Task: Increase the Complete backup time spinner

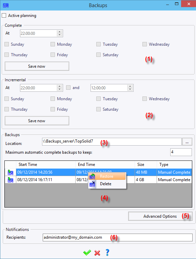Action: 60,31
